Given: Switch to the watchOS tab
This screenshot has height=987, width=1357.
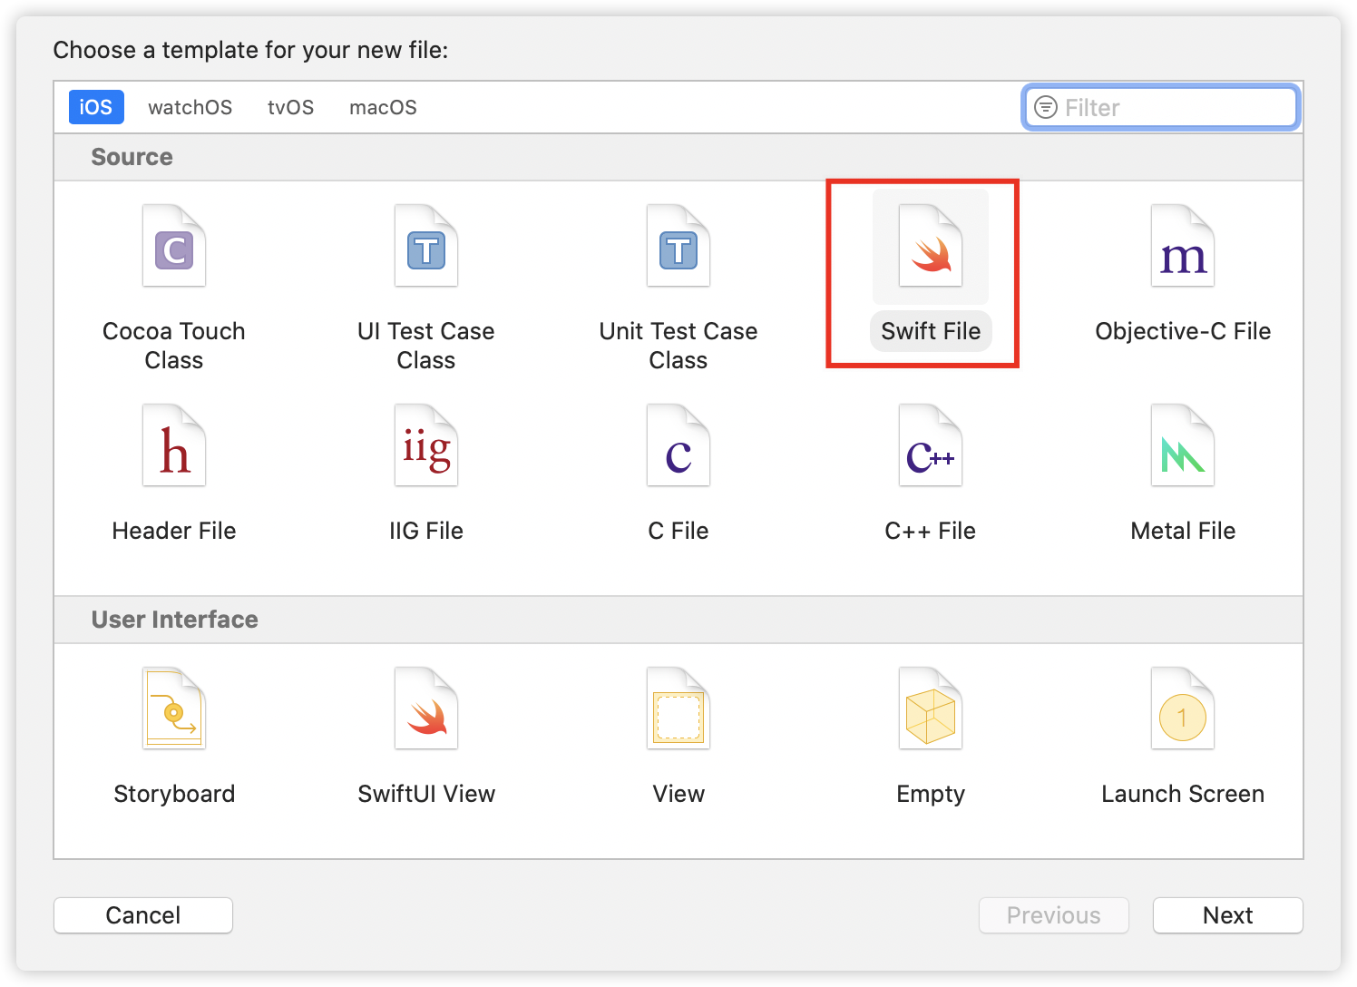Looking at the screenshot, I should pyautogui.click(x=190, y=107).
